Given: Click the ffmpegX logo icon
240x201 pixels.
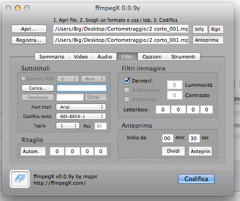Looking at the screenshot, I should tap(19, 179).
